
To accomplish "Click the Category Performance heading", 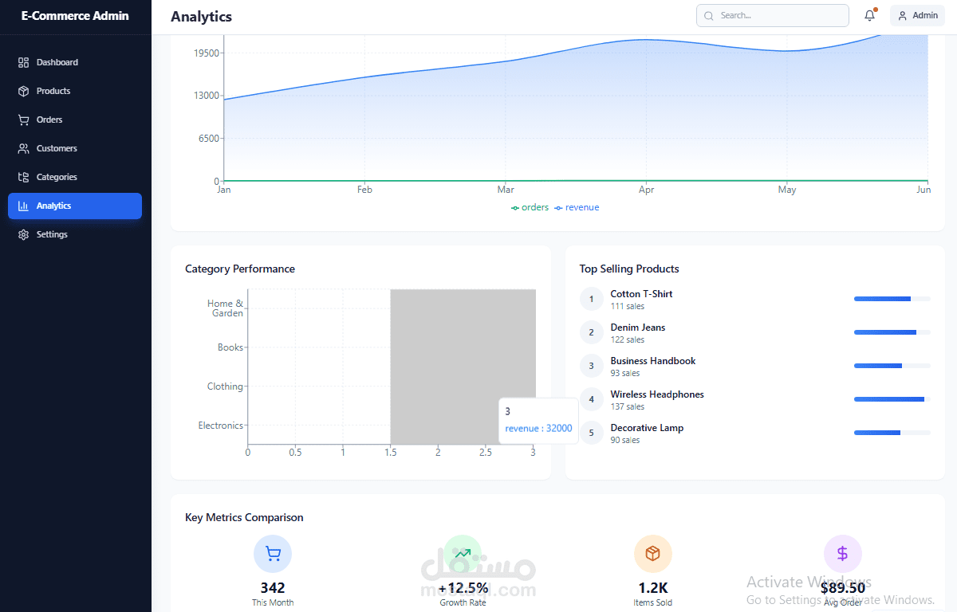I will pos(240,269).
